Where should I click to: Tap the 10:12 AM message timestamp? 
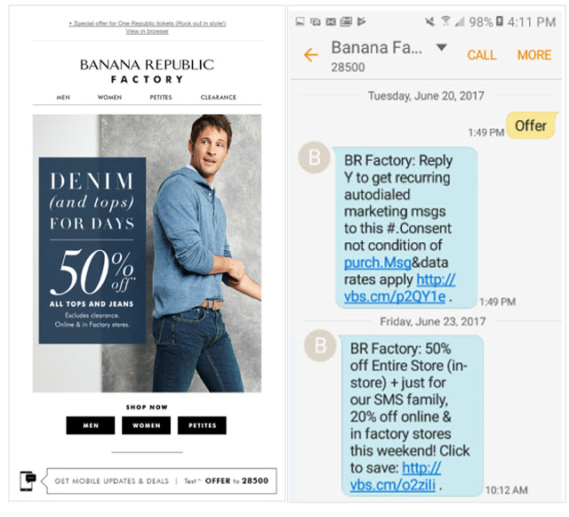[506, 490]
